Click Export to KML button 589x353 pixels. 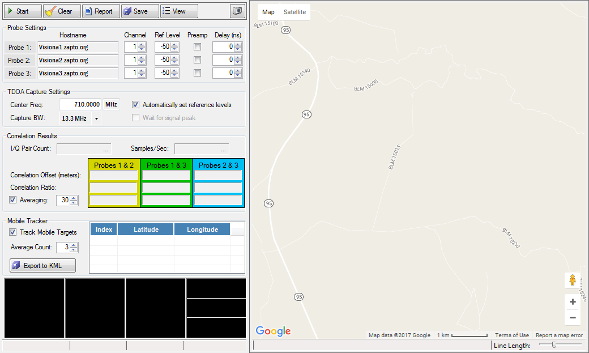42,266
